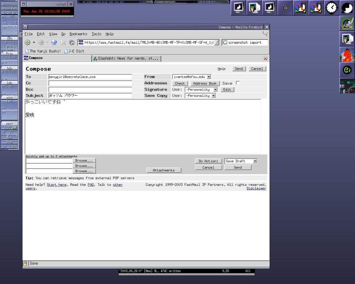Open the Edit menu

coord(41,34)
